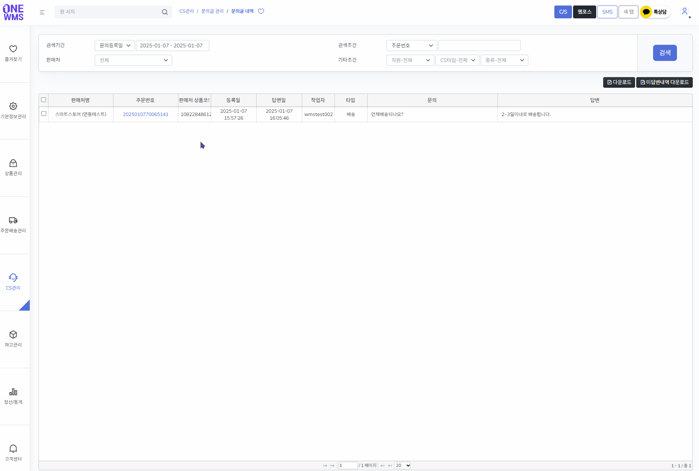Change rows per page dropdown showing 20

402,465
